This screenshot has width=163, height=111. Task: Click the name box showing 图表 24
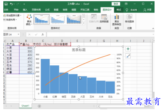point(10,34)
